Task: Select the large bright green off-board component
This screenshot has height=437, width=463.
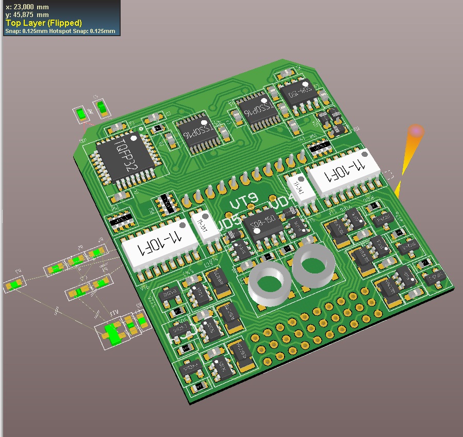Action: tap(112, 333)
